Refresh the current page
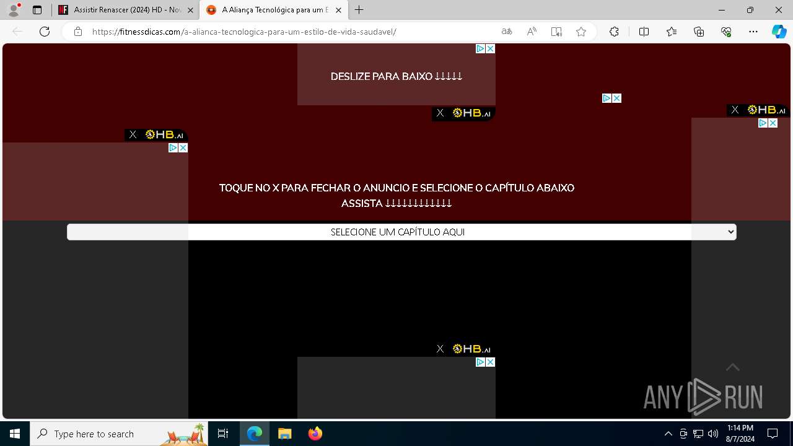The height and width of the screenshot is (446, 793). pyautogui.click(x=45, y=32)
